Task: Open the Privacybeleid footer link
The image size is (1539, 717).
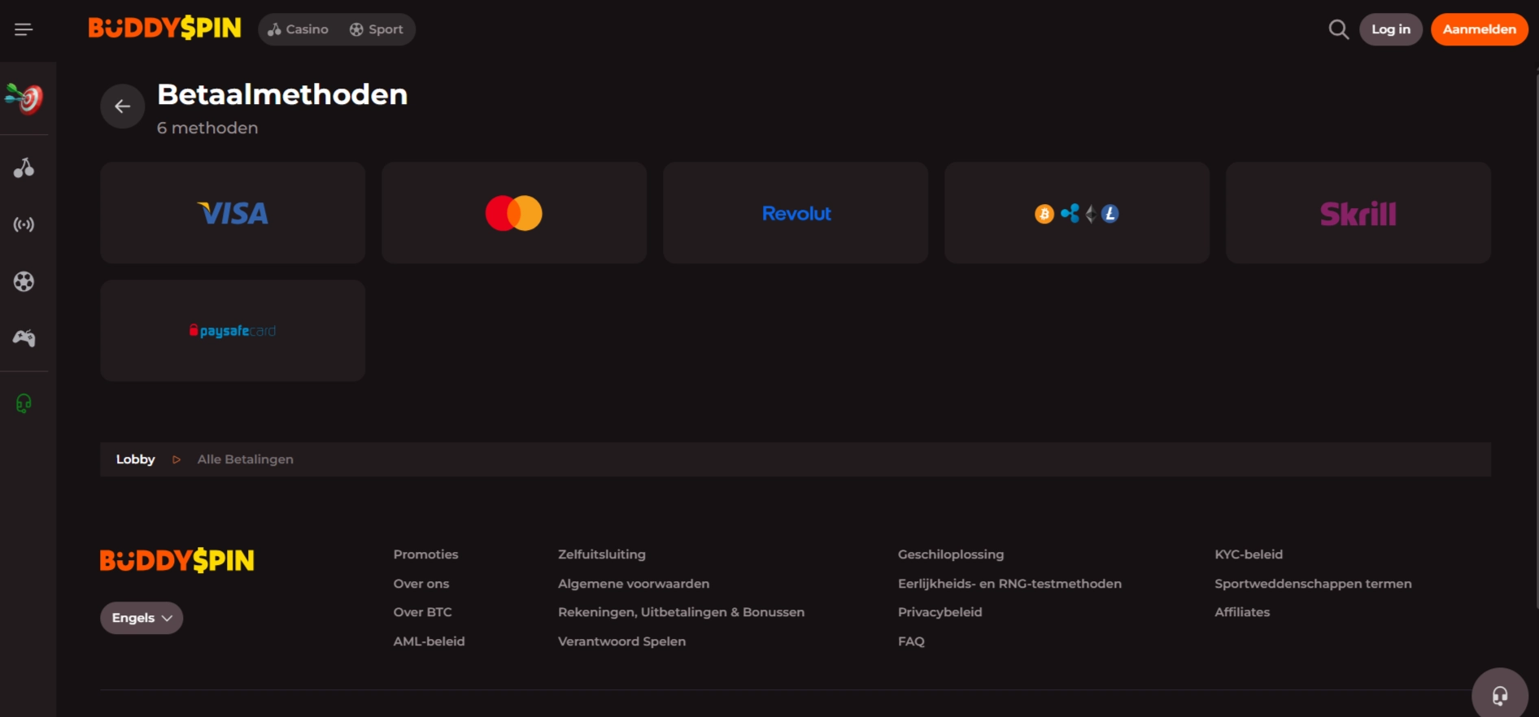Action: pyautogui.click(x=940, y=612)
